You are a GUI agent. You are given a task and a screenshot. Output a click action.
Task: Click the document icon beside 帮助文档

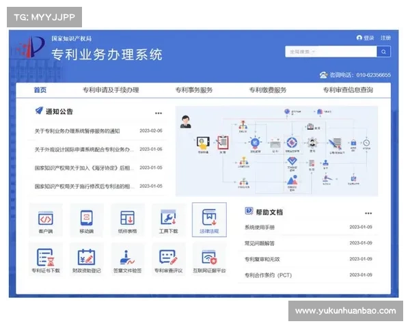pos(249,211)
